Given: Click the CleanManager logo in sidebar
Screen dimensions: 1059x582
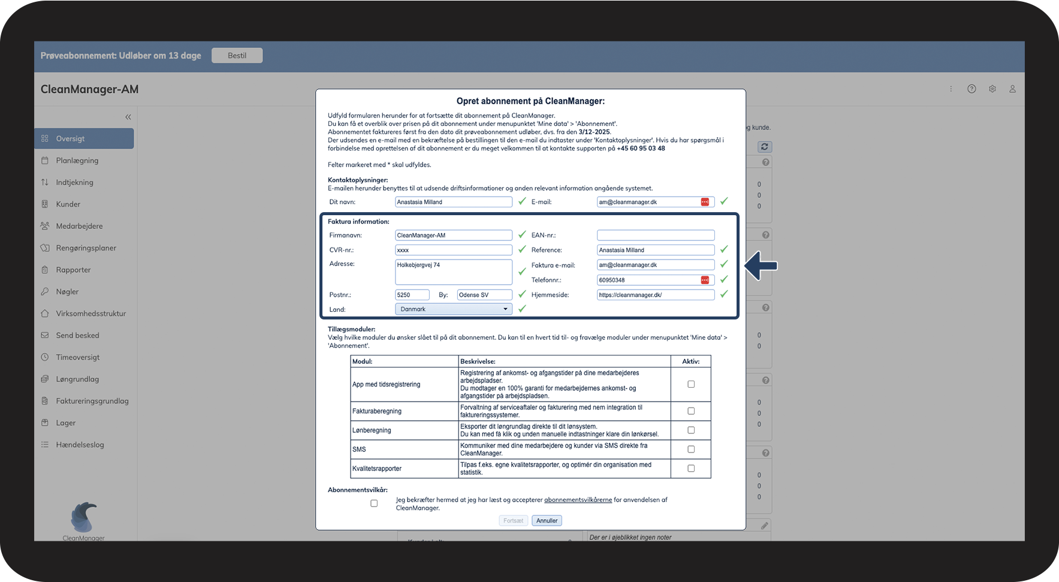Looking at the screenshot, I should tap(84, 520).
